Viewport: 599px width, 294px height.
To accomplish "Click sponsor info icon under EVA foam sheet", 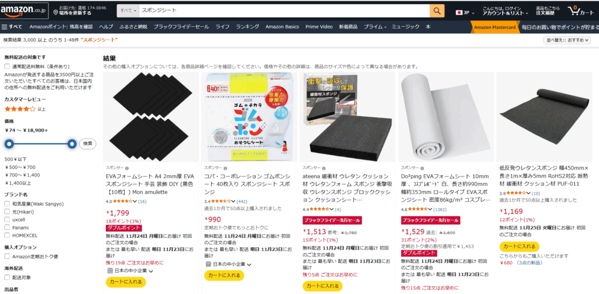I will pos(127,168).
